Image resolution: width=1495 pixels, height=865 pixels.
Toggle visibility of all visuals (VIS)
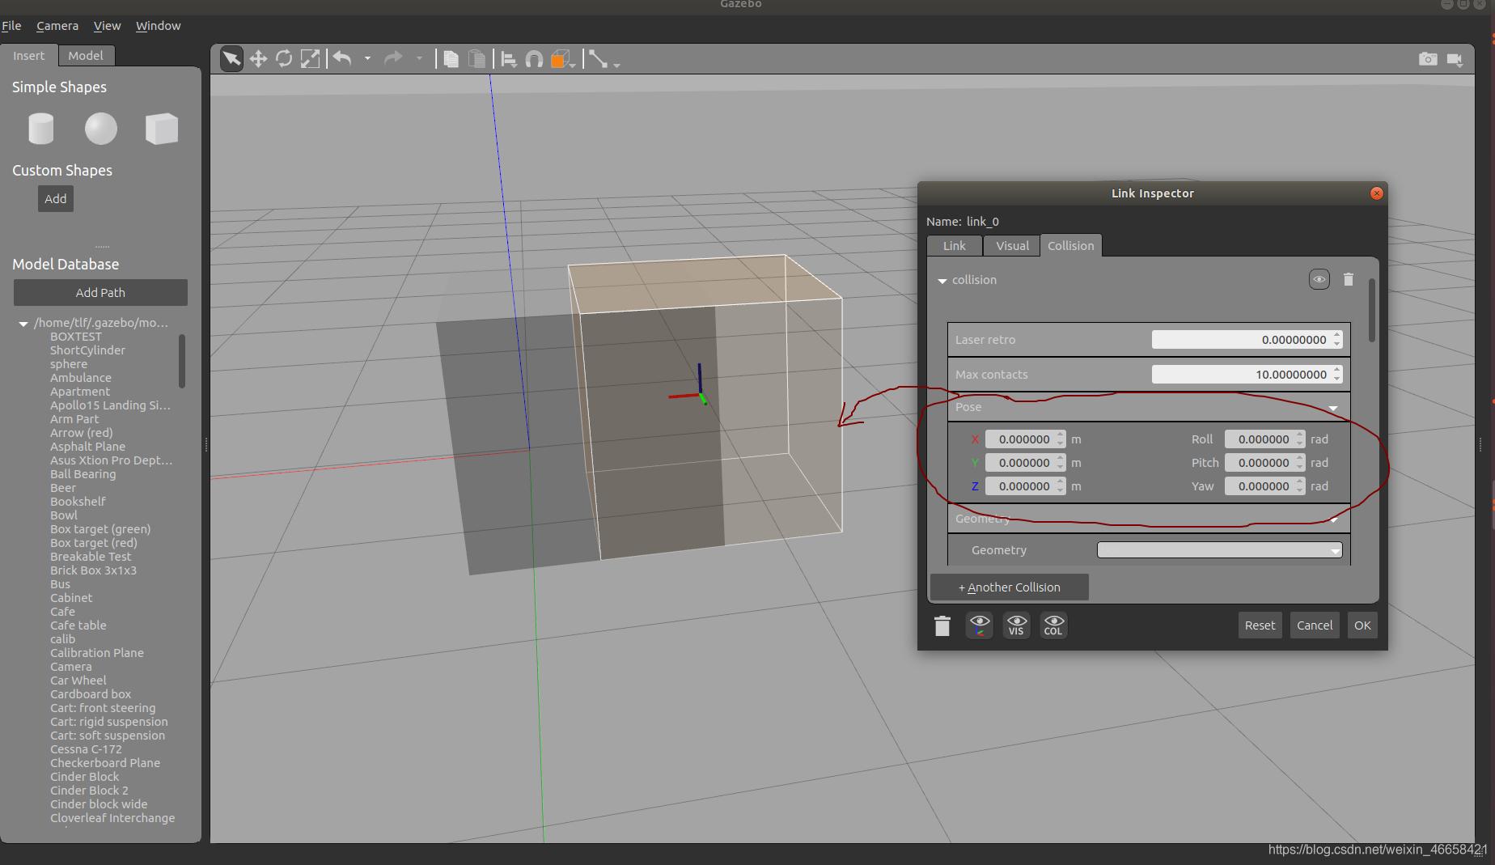coord(1016,625)
